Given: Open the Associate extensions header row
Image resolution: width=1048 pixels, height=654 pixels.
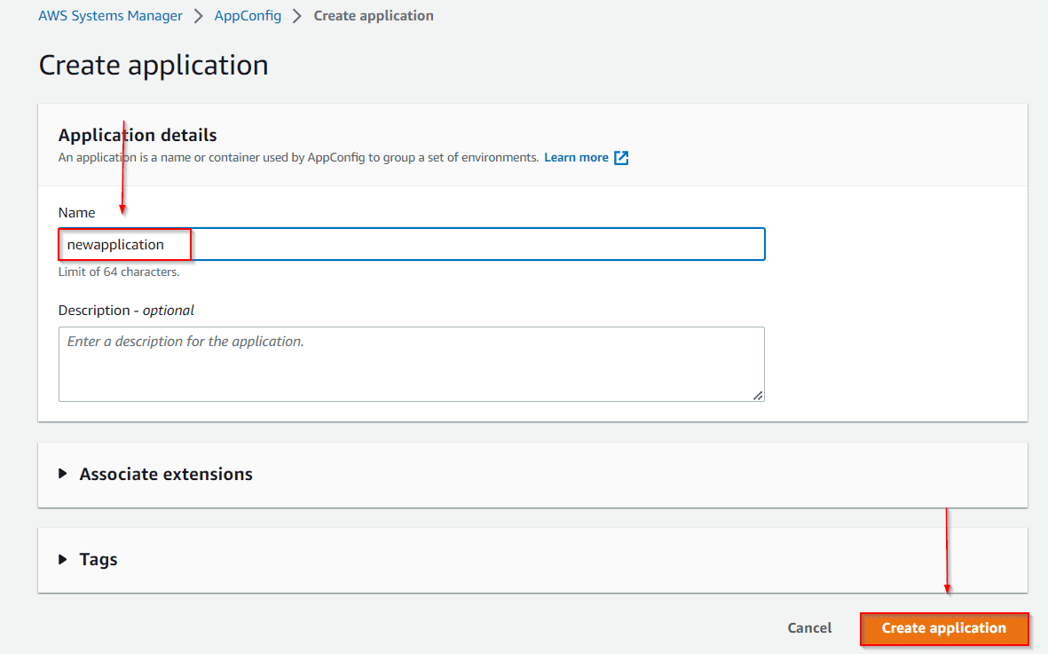Looking at the screenshot, I should click(166, 474).
